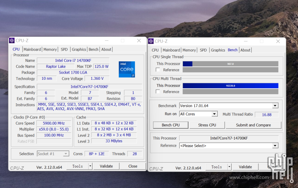The image size is (298, 188).
Task: Open Memory tab in right window
Action: (x=189, y=50)
